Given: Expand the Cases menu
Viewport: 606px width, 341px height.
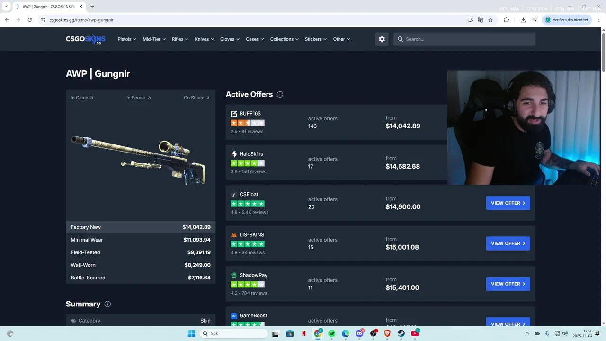Looking at the screenshot, I should (255, 39).
